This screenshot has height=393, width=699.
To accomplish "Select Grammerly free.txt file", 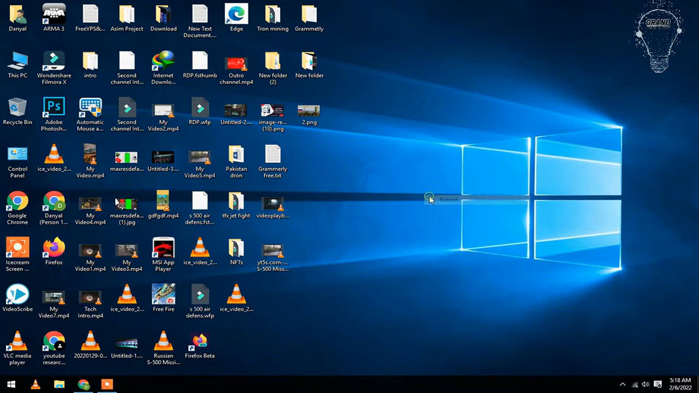I will [x=273, y=161].
